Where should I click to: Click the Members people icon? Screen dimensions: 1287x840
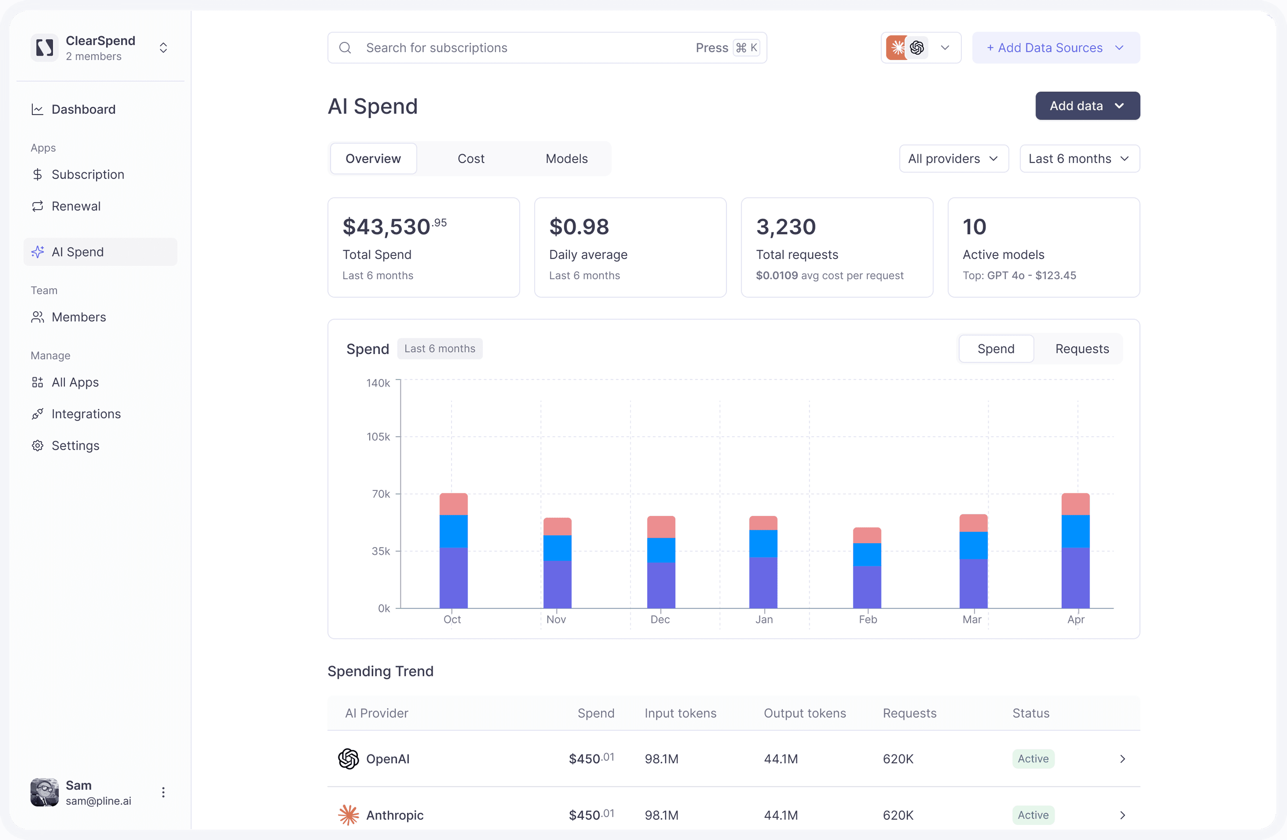[37, 317]
